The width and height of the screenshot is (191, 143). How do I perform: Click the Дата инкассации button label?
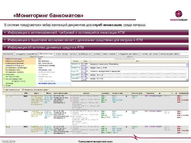coord(12,90)
